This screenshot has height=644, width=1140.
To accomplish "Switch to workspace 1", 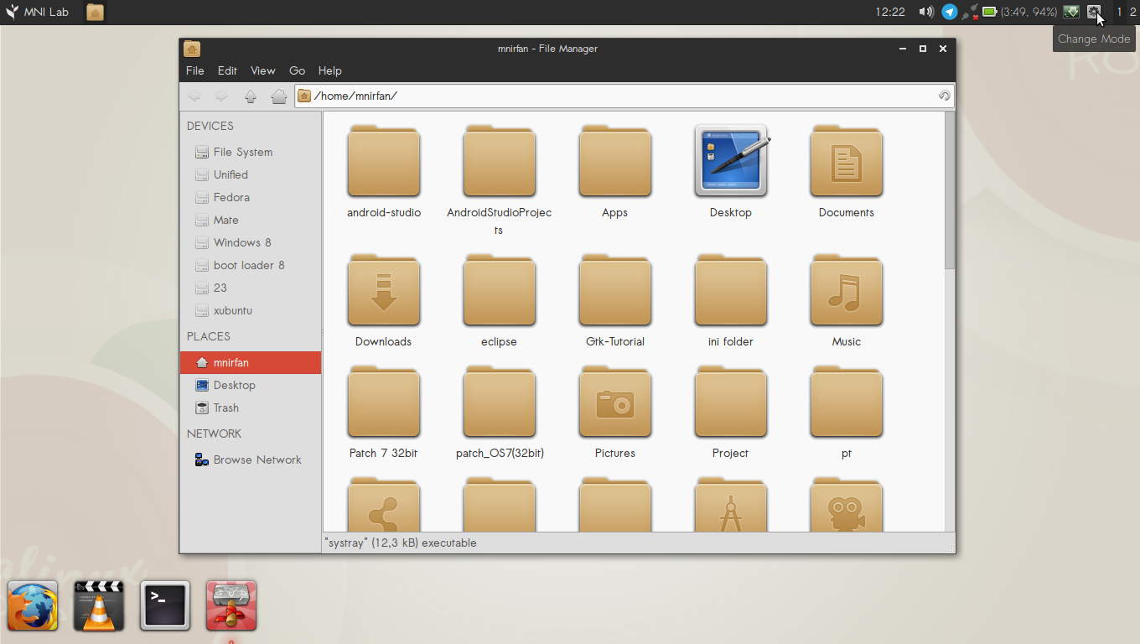I will pos(1120,12).
